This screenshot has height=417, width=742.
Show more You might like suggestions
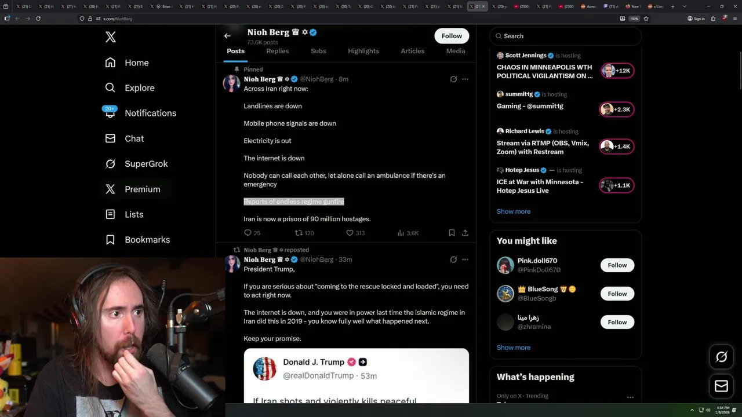pyautogui.click(x=514, y=348)
